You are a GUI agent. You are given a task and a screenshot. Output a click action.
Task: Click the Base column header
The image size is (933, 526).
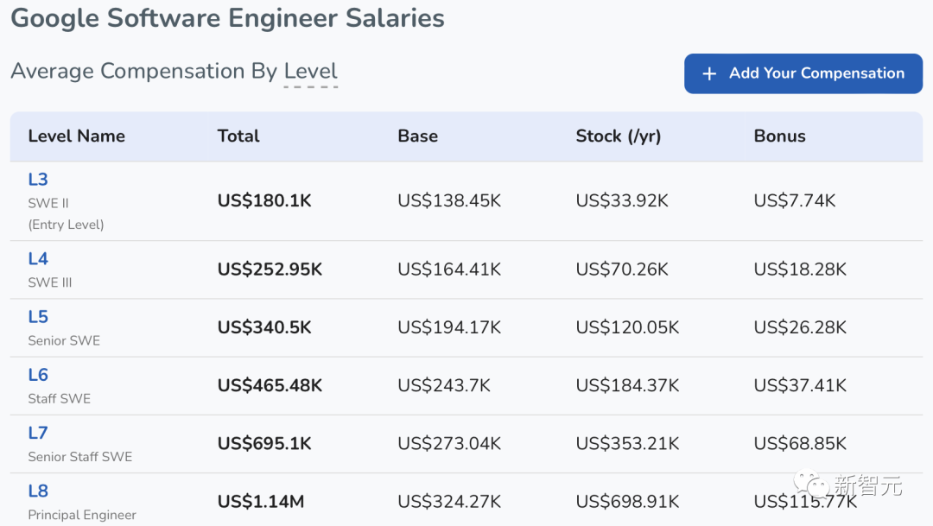click(x=417, y=136)
